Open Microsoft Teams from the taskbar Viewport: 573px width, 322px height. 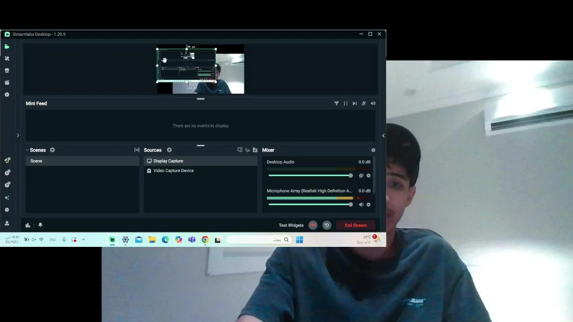point(192,240)
